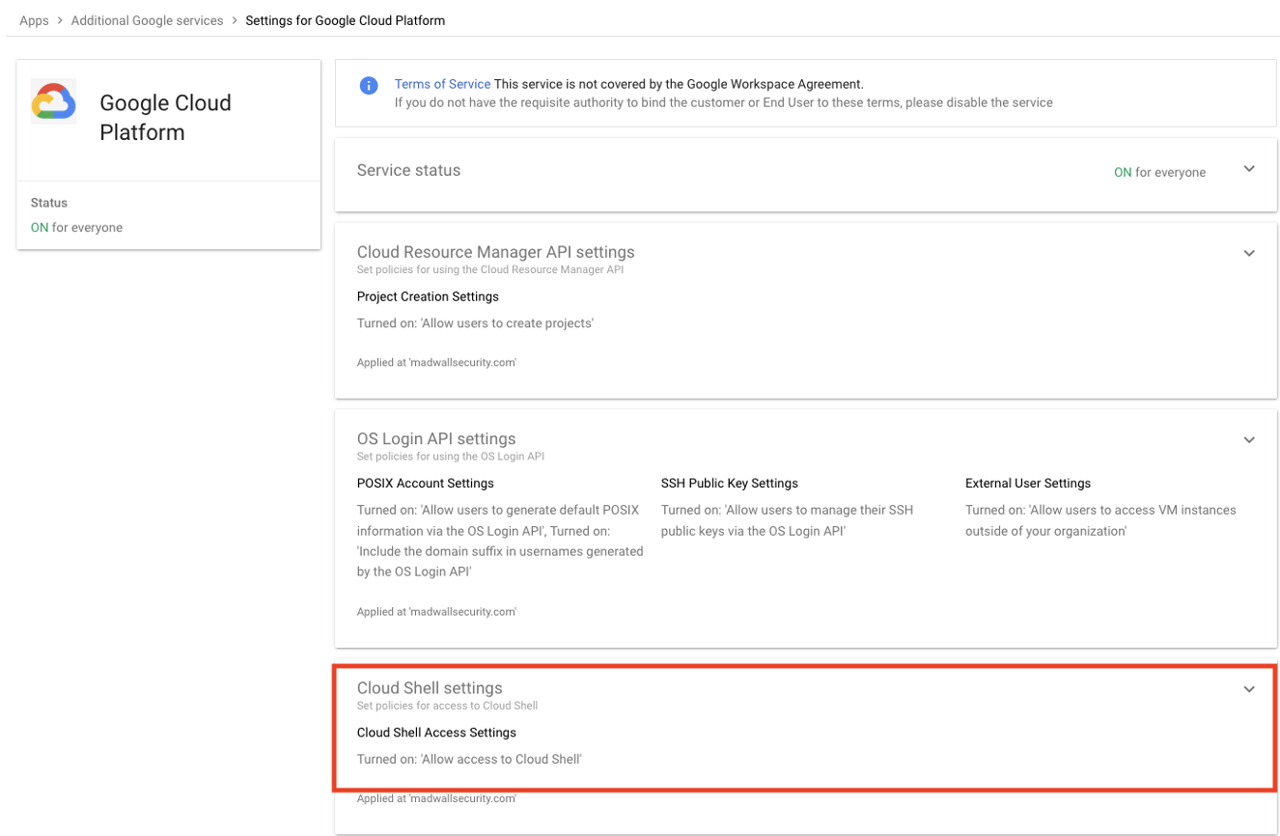Click the Service status heading
The height and width of the screenshot is (836, 1280).
coord(408,170)
